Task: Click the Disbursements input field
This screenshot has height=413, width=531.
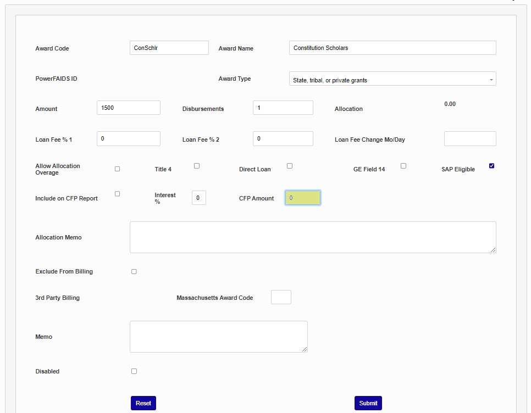Action: 283,108
